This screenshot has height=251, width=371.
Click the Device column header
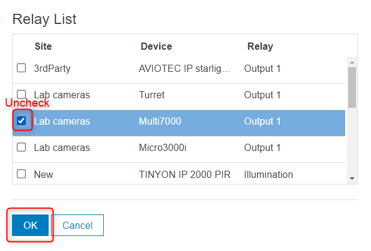pyautogui.click(x=156, y=46)
